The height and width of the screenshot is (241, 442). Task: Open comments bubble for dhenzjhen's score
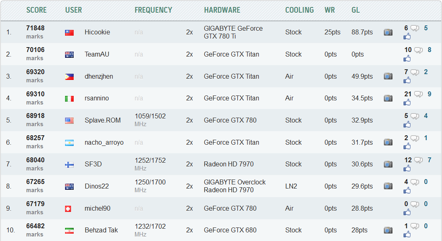pyautogui.click(x=415, y=72)
